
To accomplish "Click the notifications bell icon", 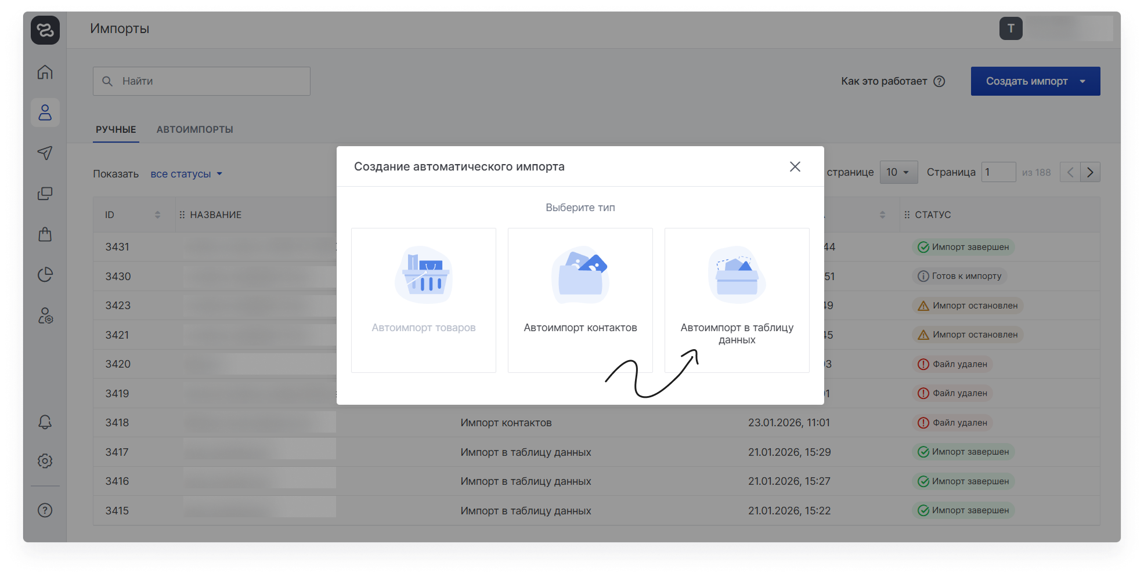I will 45,422.
